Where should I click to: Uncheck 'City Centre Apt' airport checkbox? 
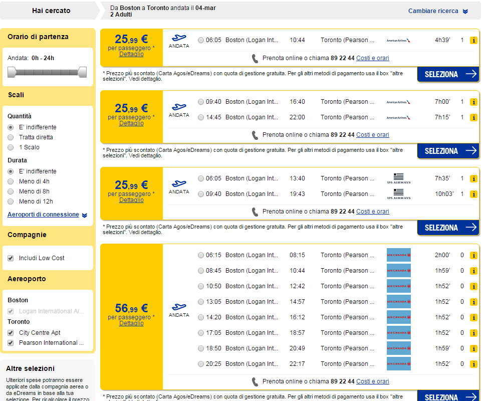pos(11,333)
